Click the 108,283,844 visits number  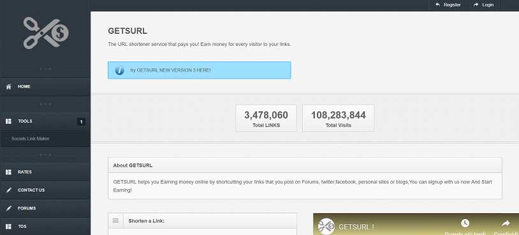(339, 115)
